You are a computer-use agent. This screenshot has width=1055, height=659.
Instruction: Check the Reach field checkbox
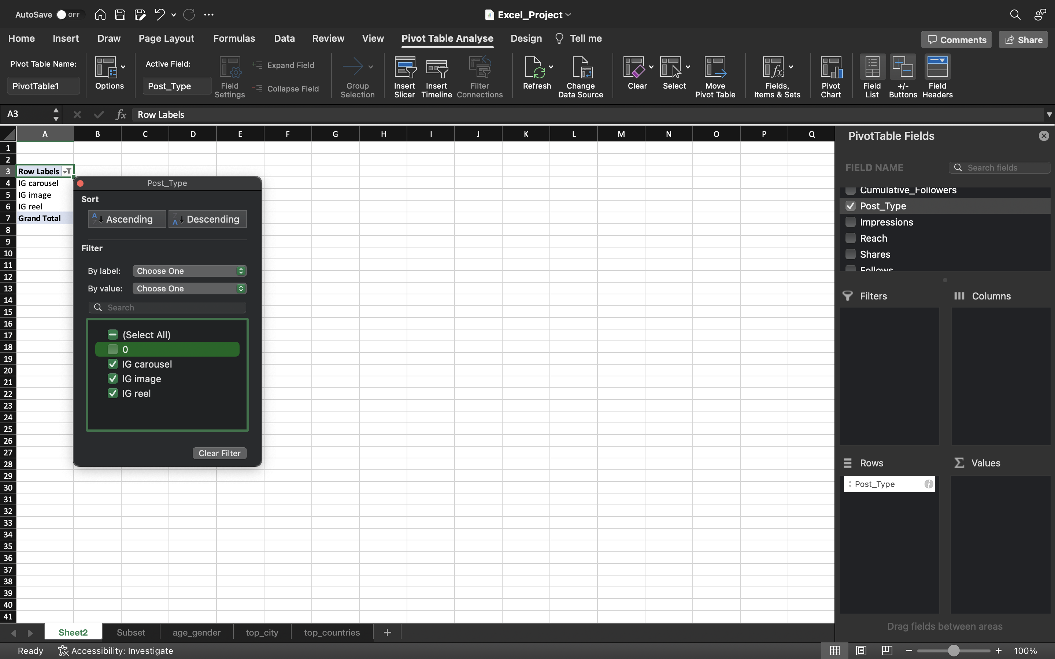(x=850, y=238)
